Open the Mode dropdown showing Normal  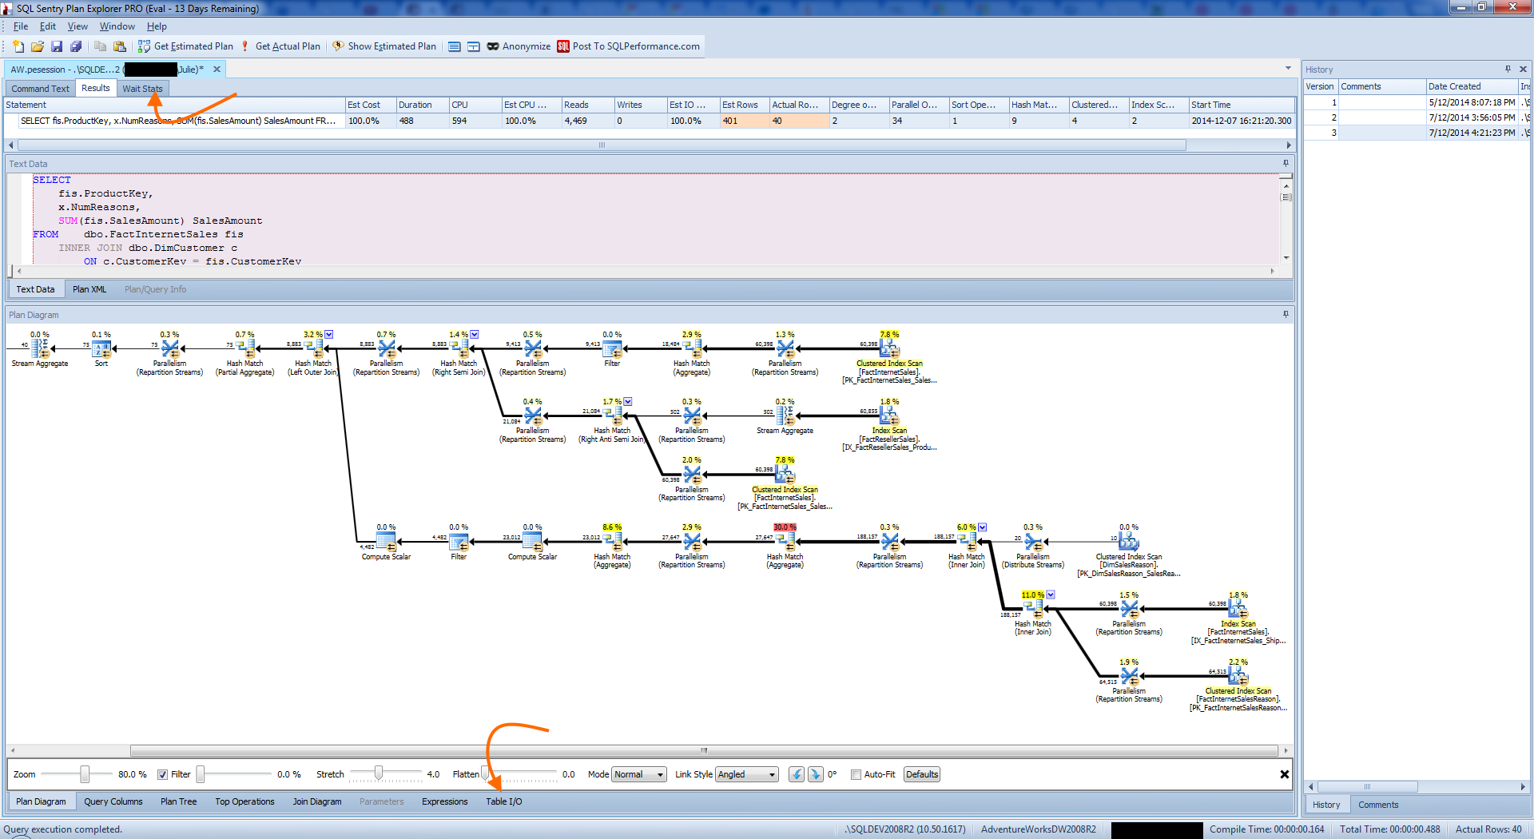tap(638, 774)
